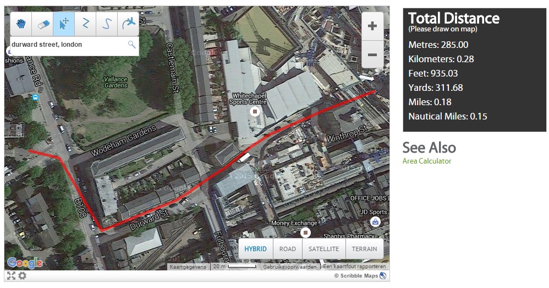
Task: Select the hand pan tool
Action: (x=21, y=24)
